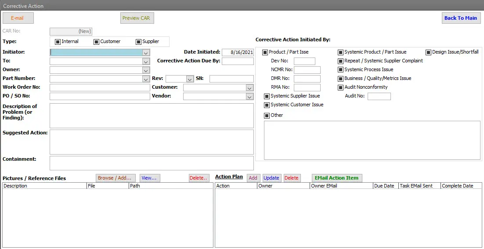Click Browse / Add... for reference files
This screenshot has height=249, width=484.
pyautogui.click(x=116, y=178)
